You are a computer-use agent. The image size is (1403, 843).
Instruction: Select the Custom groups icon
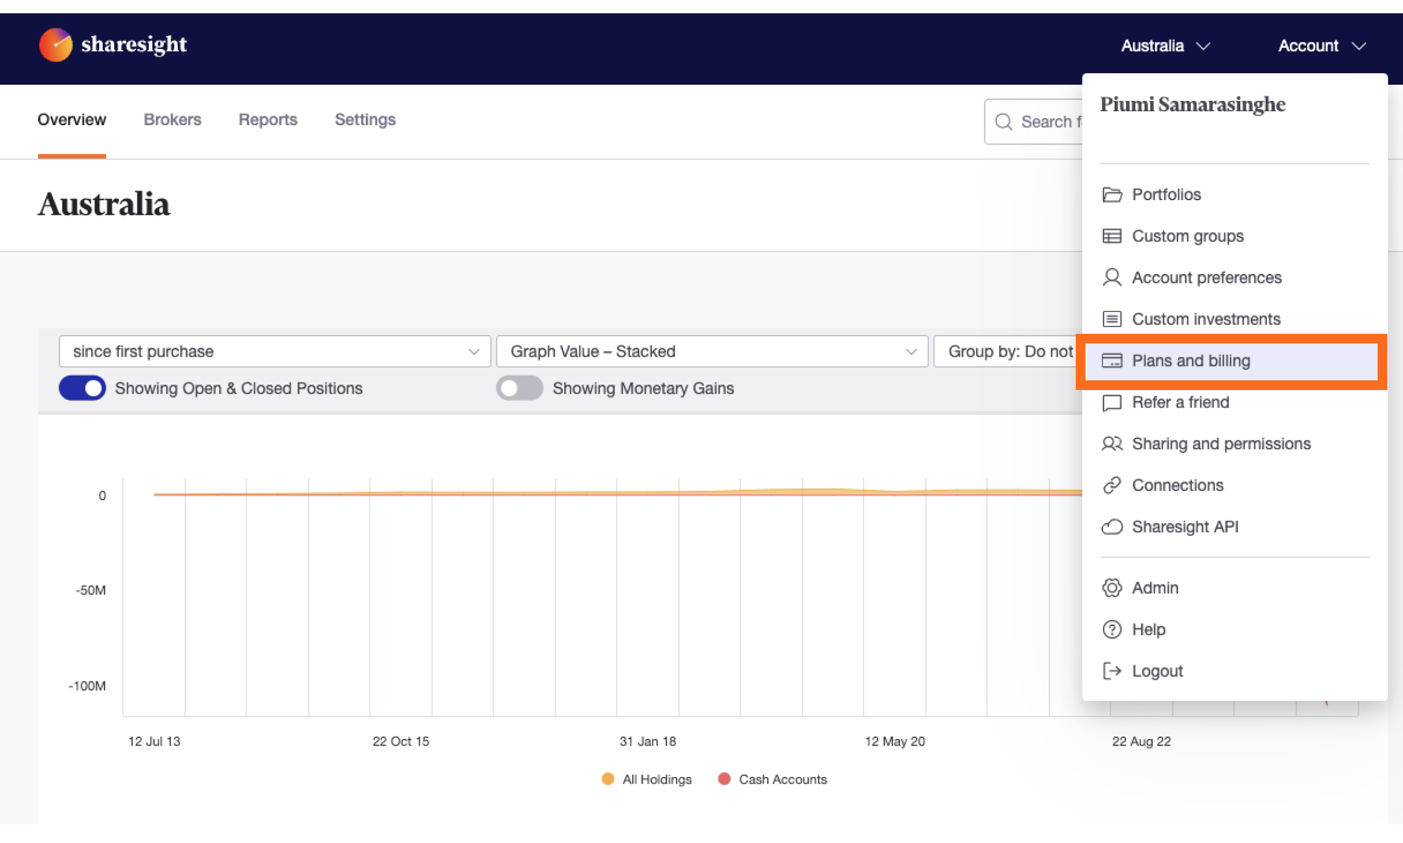1112,236
